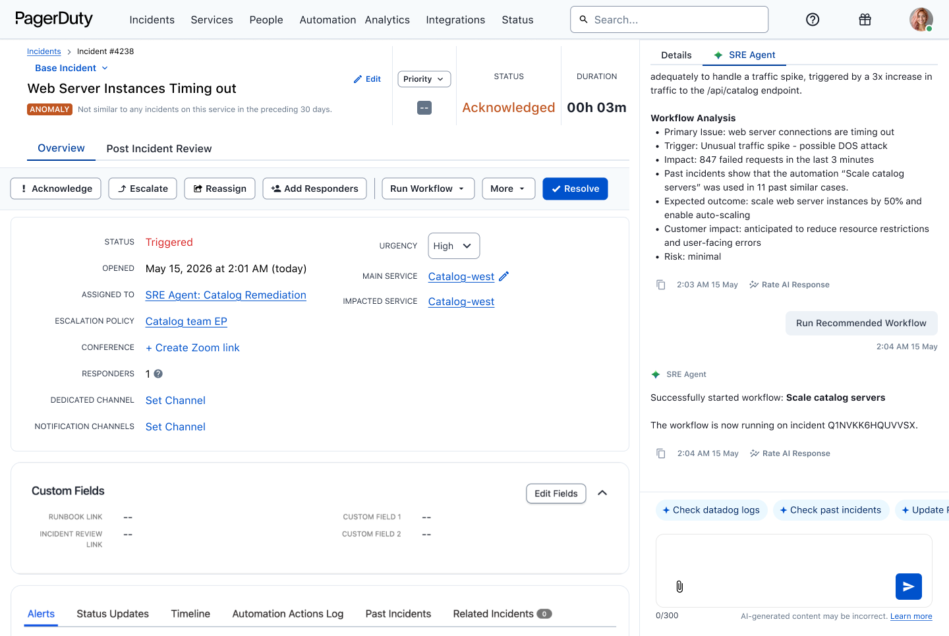Focus the SRE Agent chat input box
The image size is (949, 636).
793,571
